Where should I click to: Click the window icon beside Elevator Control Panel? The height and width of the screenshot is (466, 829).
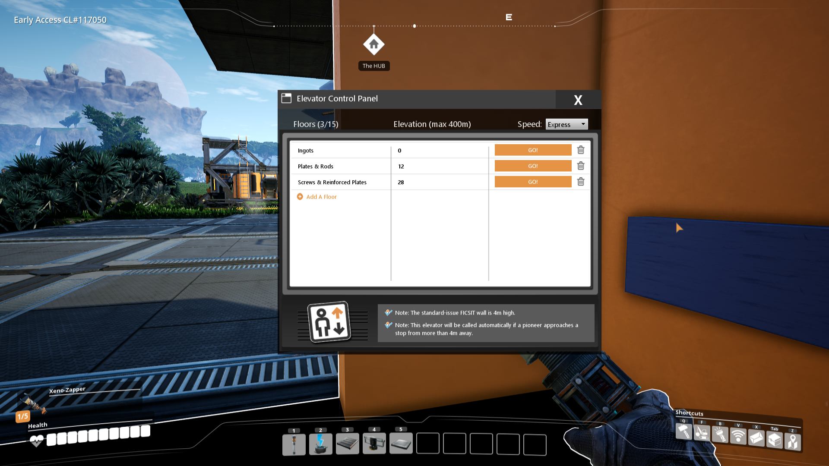click(286, 98)
